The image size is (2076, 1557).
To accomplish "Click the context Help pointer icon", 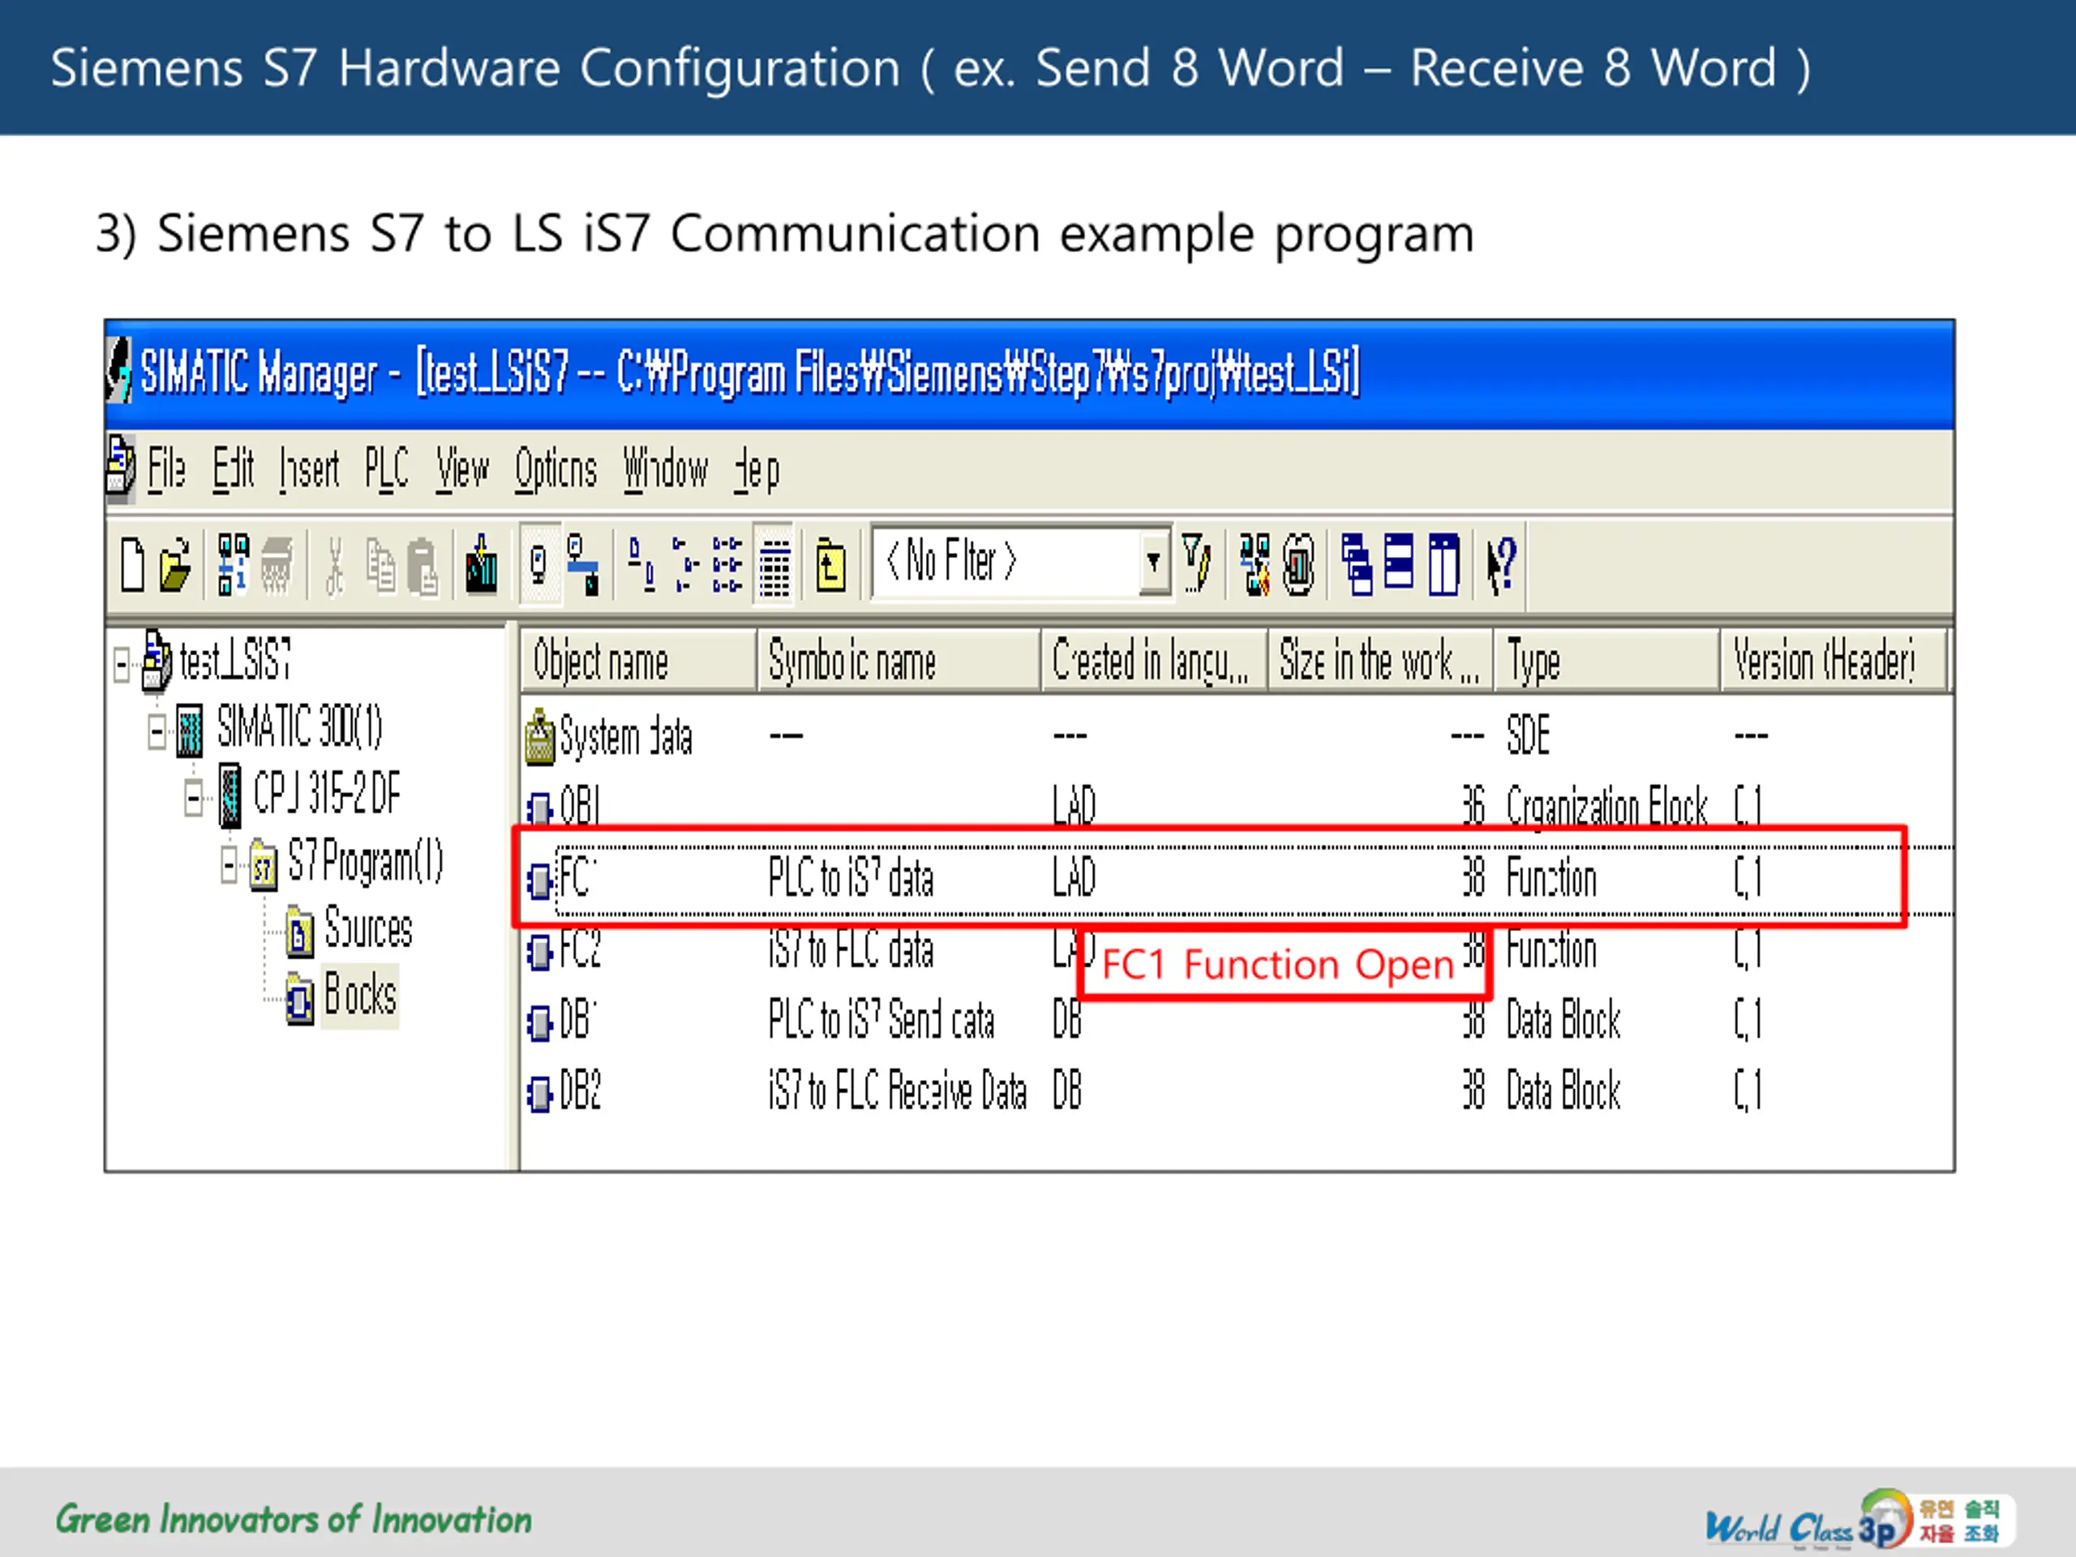I will (1502, 564).
